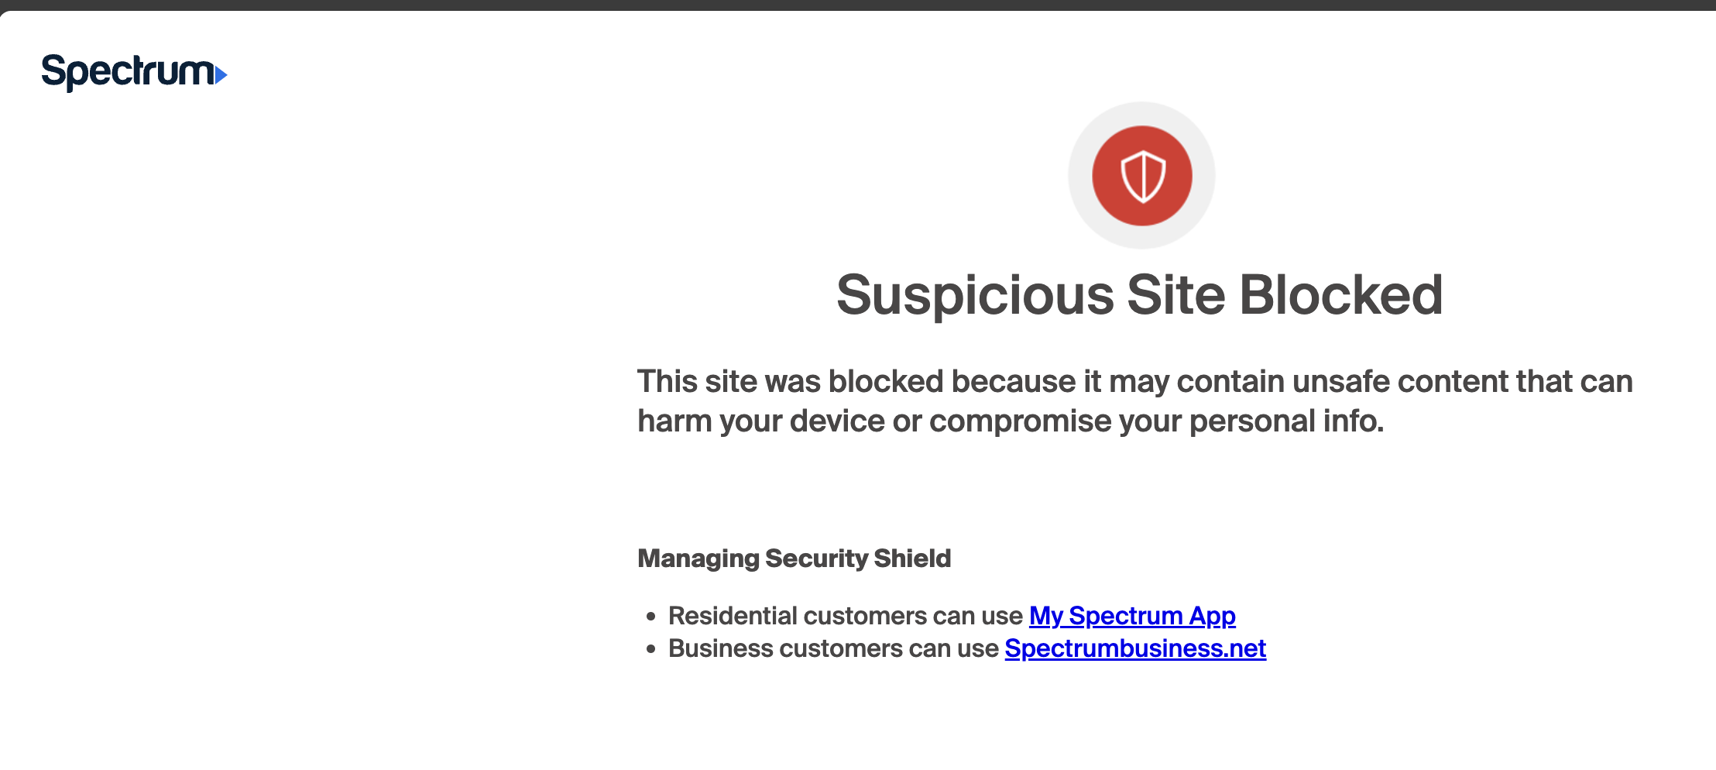
Task: Click the word "Blocked" in the heading
Action: (1341, 295)
